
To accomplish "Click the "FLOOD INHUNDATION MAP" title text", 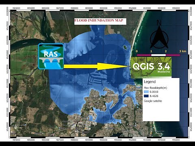I will [x=99, y=20].
